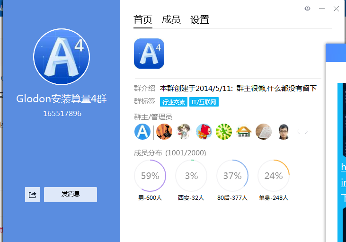The image size is (346, 242).
Task: Minimize the group profile window
Action: pyautogui.click(x=322, y=9)
